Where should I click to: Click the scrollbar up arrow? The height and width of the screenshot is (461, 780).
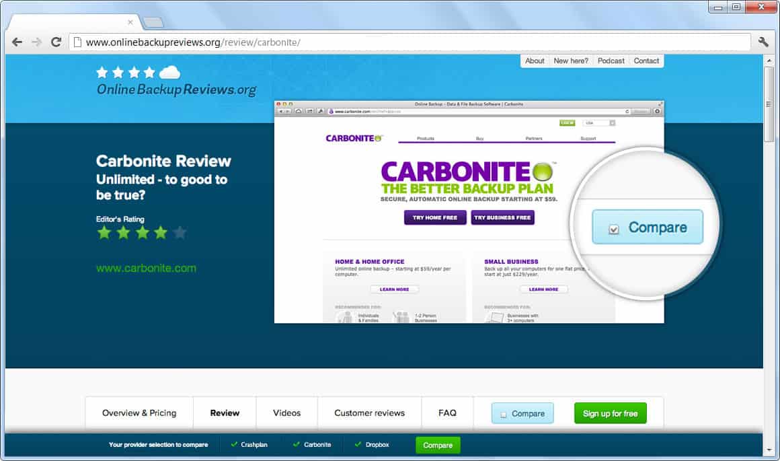[x=769, y=61]
